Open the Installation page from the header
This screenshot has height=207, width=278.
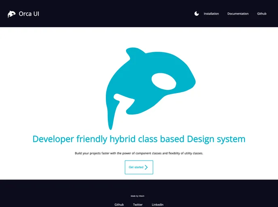point(211,14)
